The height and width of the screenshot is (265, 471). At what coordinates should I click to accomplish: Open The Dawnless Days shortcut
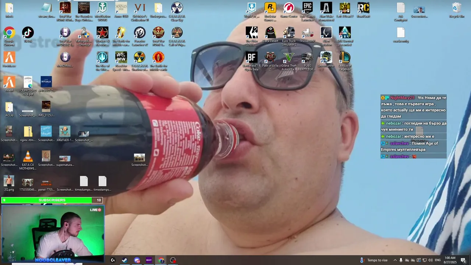point(84,12)
